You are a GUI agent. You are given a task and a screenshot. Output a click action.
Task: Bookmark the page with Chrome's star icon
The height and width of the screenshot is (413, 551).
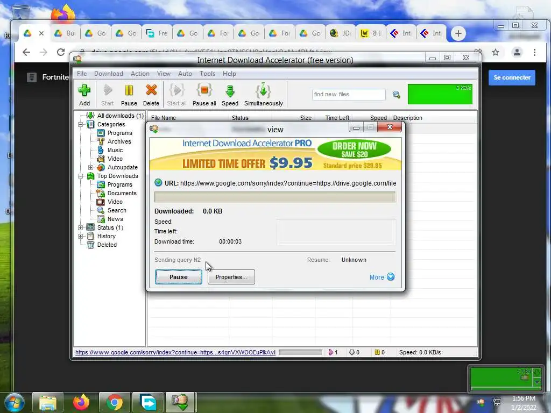496,52
